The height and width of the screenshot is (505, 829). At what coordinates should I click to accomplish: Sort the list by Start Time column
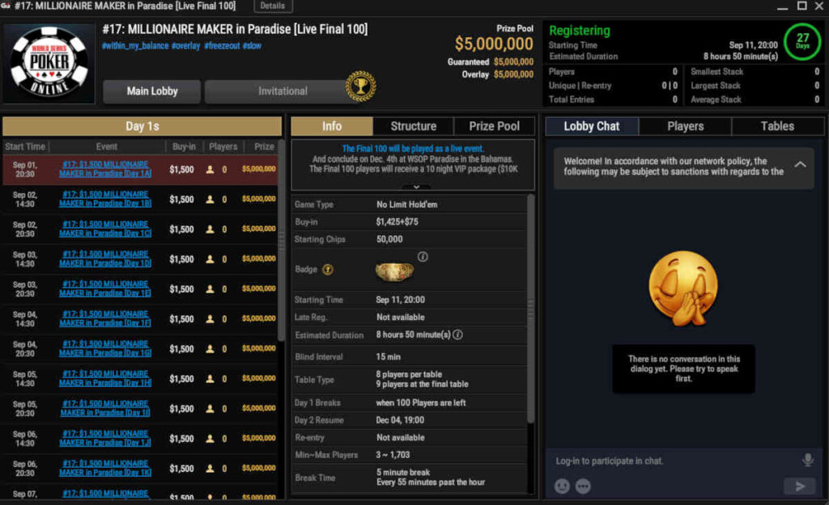[x=25, y=147]
